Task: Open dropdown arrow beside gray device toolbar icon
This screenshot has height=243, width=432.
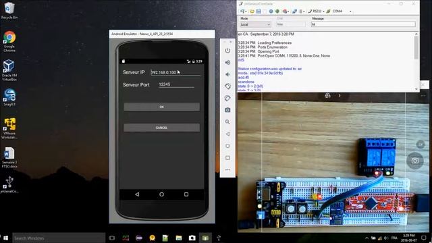Action: (x=304, y=11)
